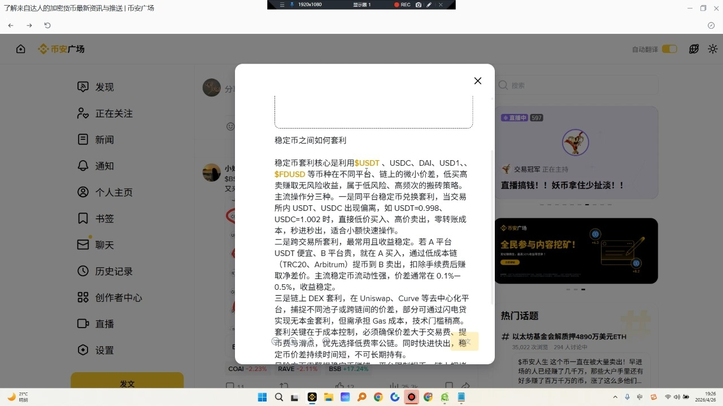Open 历史记录 in the sidebar
Viewport: 723px width, 406px height.
[104, 271]
